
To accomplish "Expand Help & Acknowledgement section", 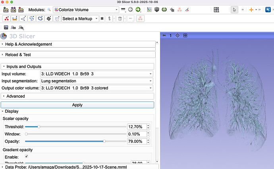I will tap(78, 44).
